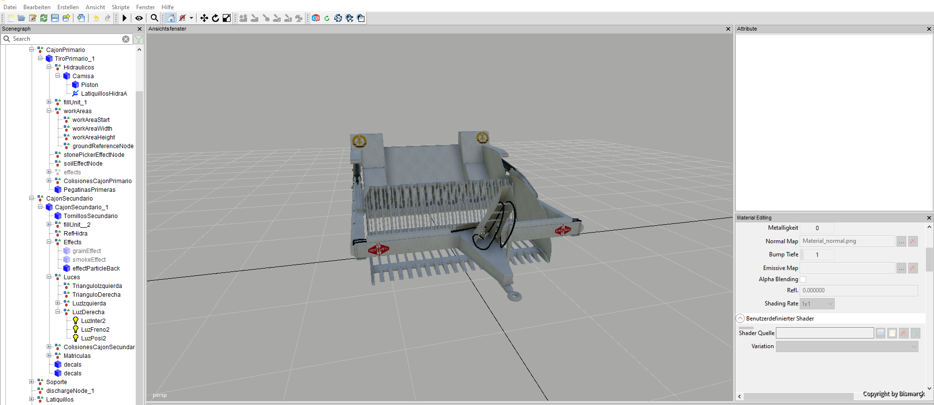Screen dimensions: 934x405
Task: Select the Move four-arrow tool
Action: (x=204, y=18)
